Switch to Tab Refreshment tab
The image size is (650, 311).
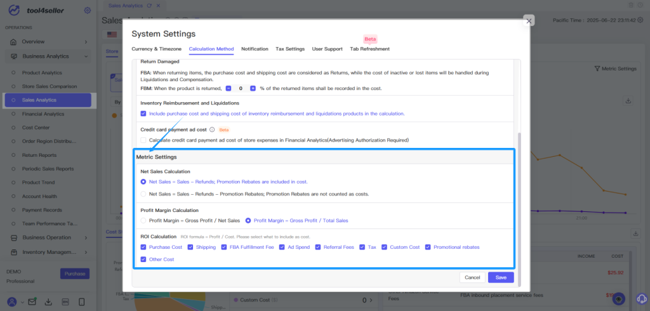click(370, 49)
